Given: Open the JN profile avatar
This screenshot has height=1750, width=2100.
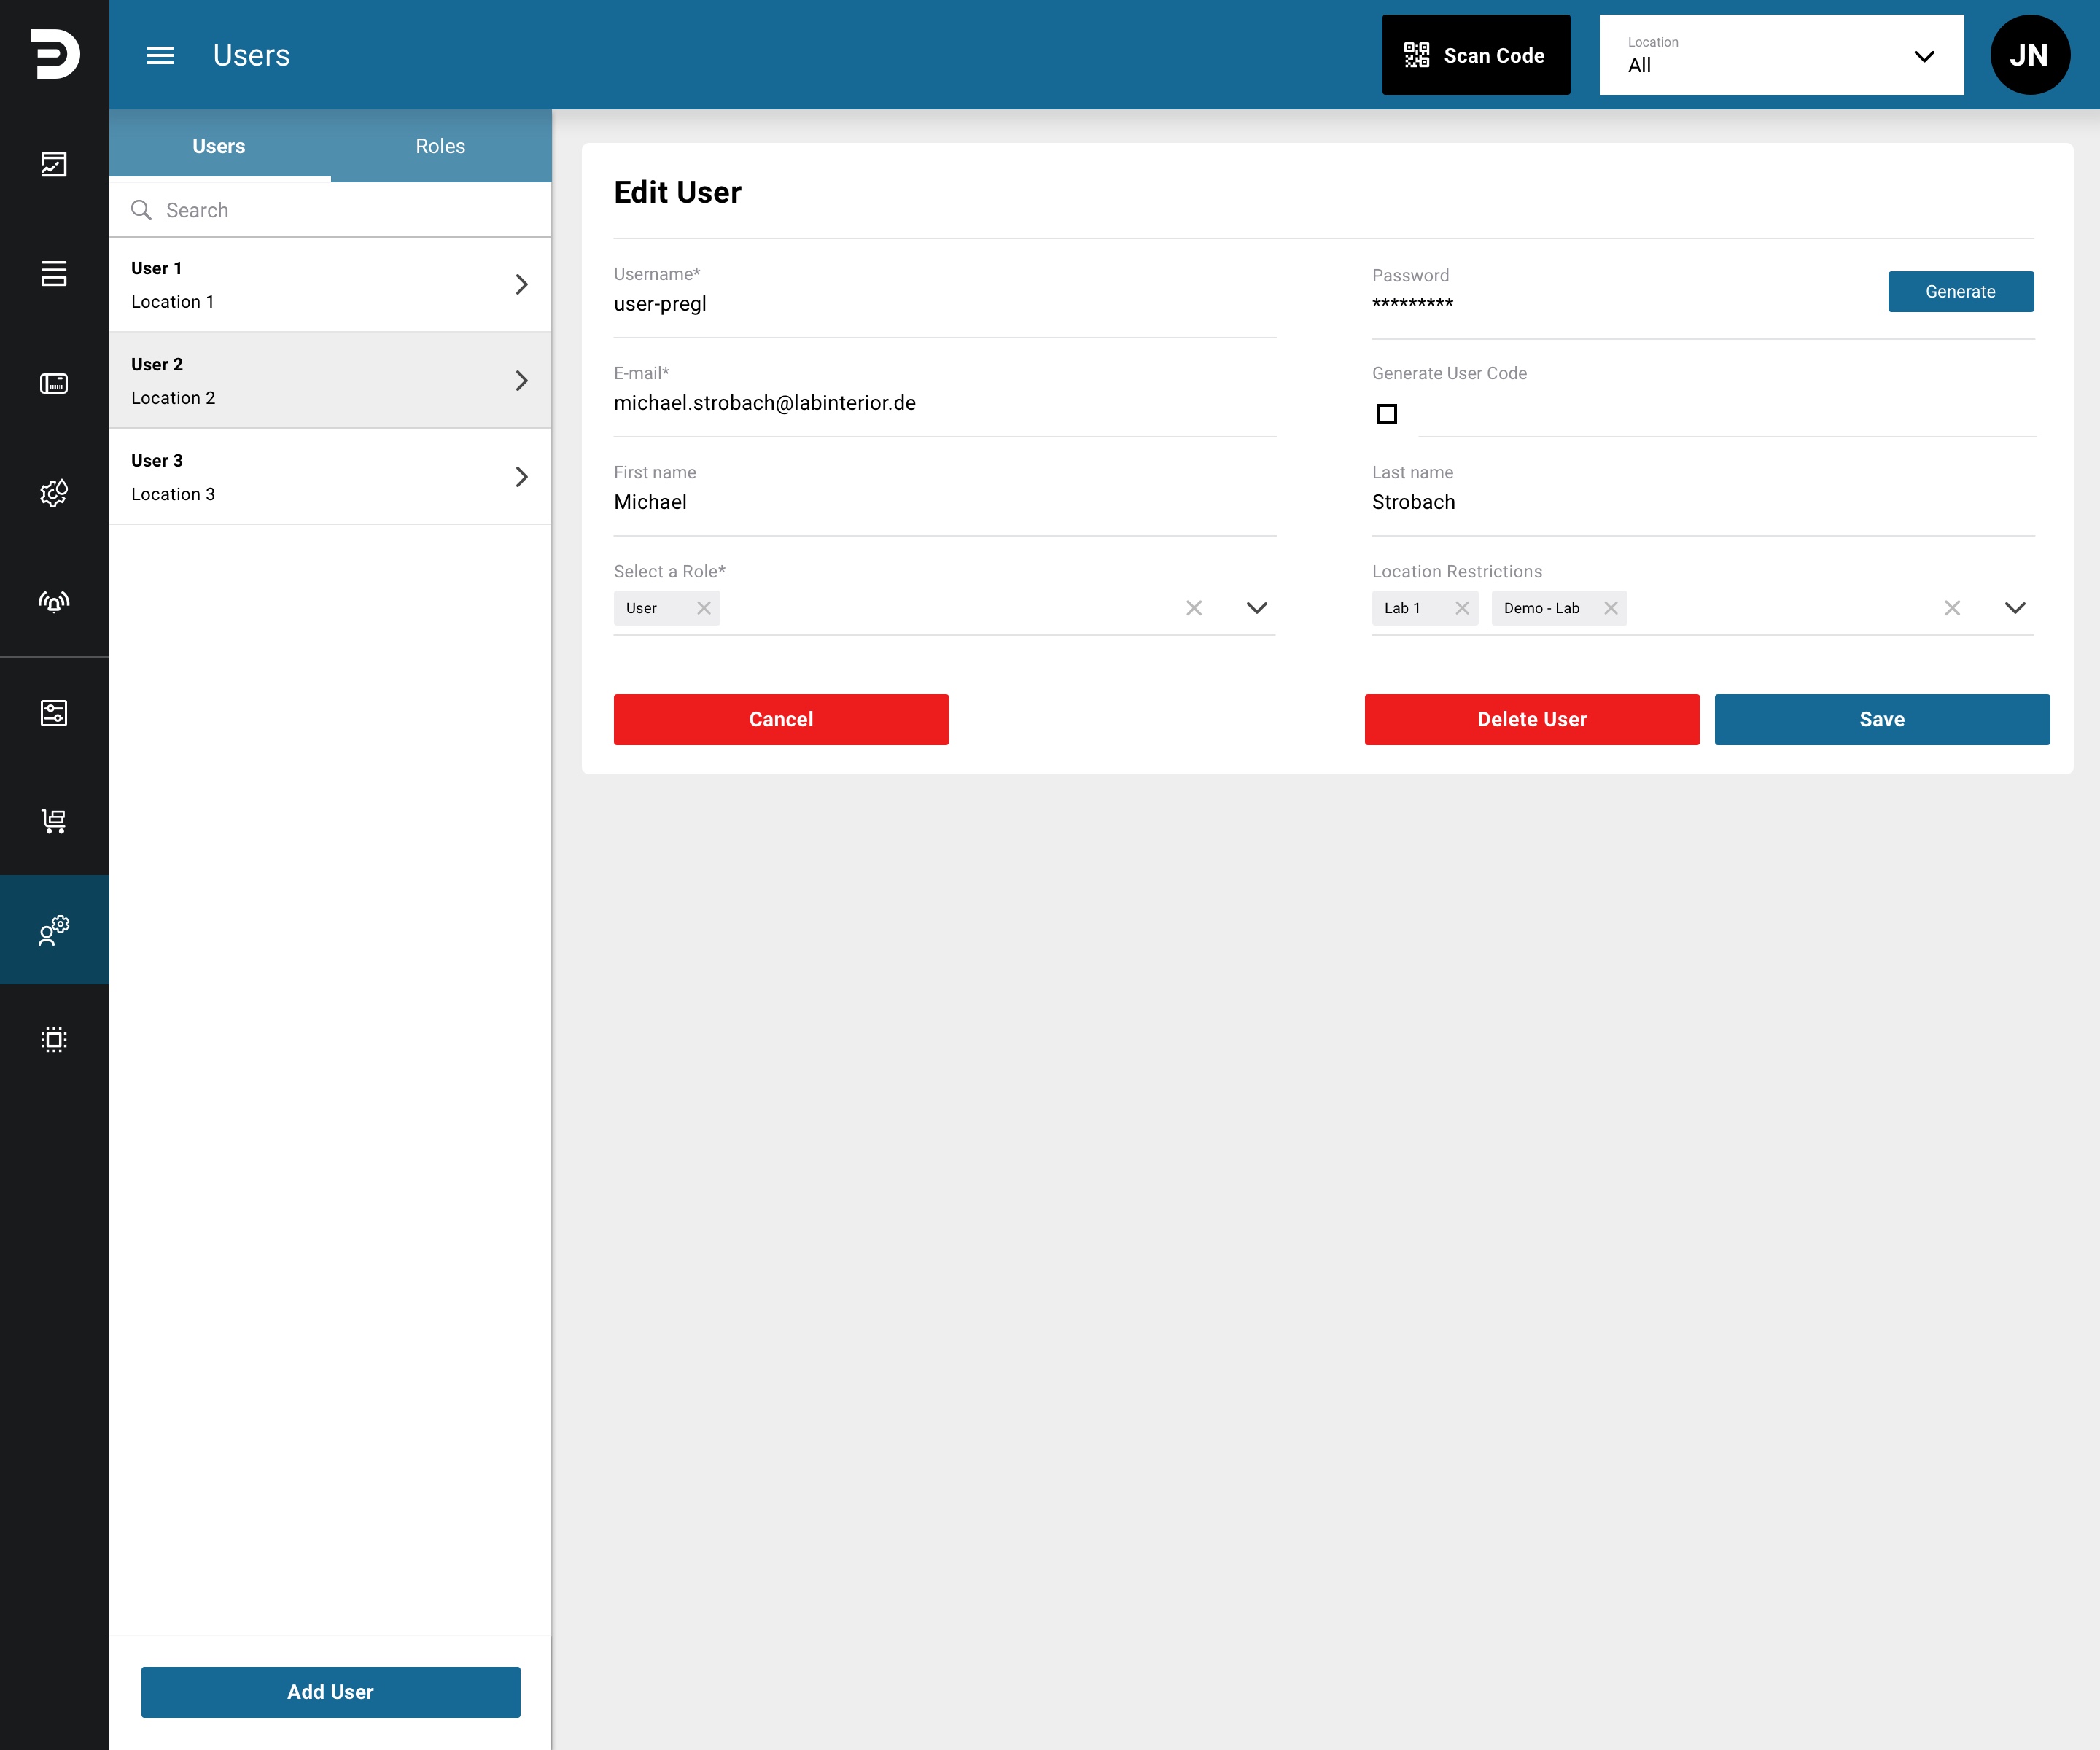Looking at the screenshot, I should (2030, 55).
